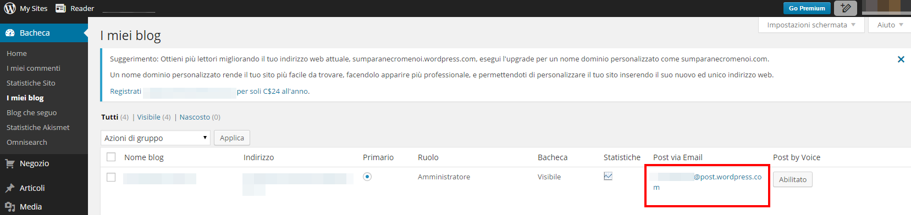The width and height of the screenshot is (911, 215).
Task: Click the new post pencil icon
Action: pyautogui.click(x=846, y=8)
